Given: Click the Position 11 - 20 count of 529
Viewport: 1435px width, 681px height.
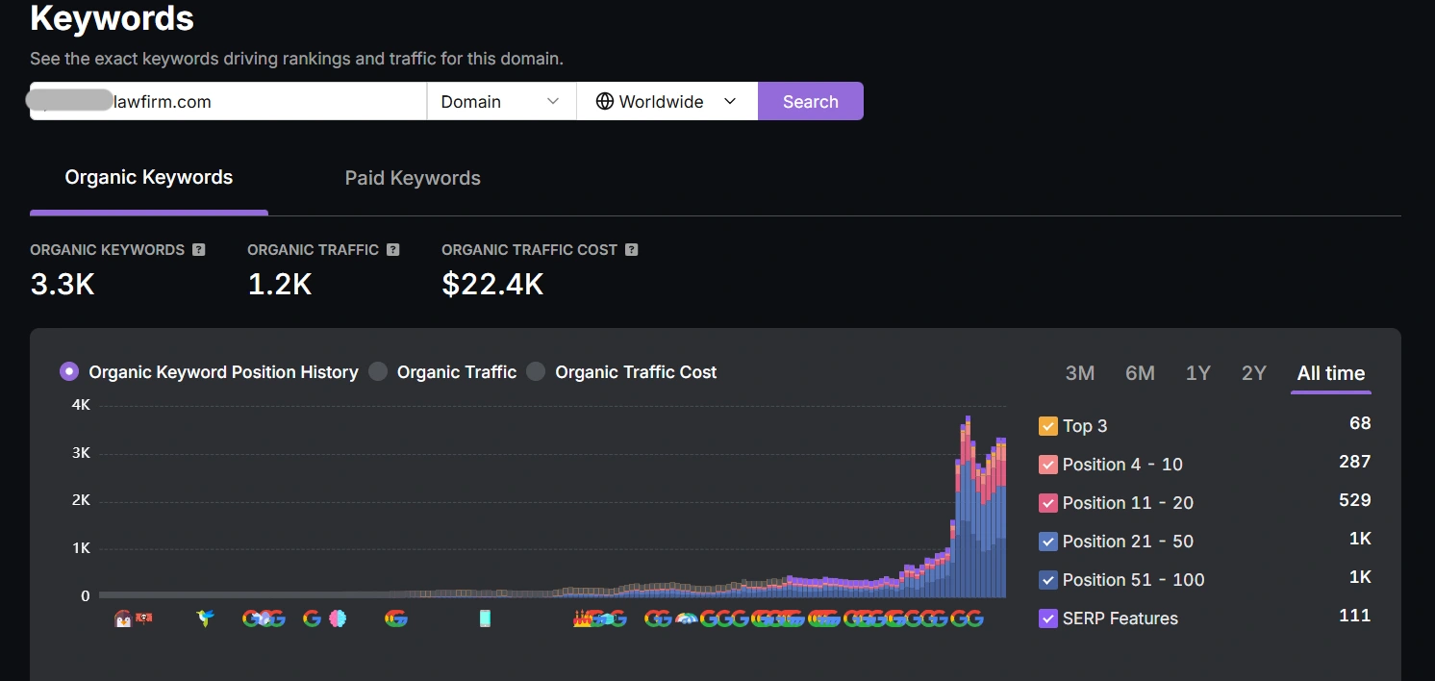Looking at the screenshot, I should click(1355, 500).
